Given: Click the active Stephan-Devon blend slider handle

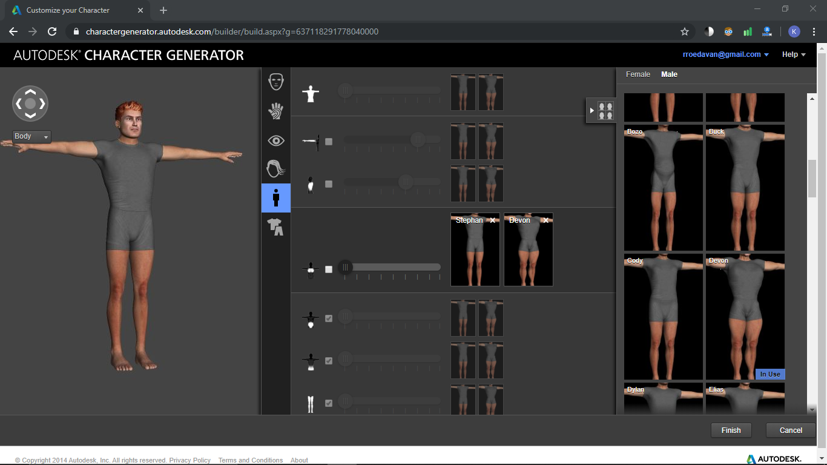Looking at the screenshot, I should click(x=345, y=267).
